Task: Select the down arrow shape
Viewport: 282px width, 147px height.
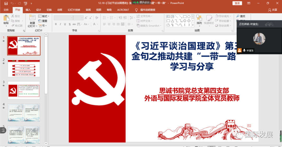Action: (189, 21)
